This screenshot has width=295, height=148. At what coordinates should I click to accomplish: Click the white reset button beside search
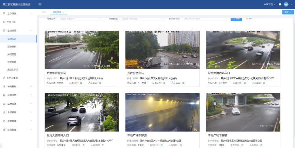pos(249,18)
